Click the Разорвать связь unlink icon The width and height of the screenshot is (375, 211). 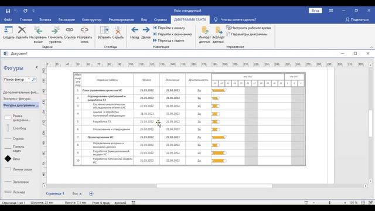(84, 30)
